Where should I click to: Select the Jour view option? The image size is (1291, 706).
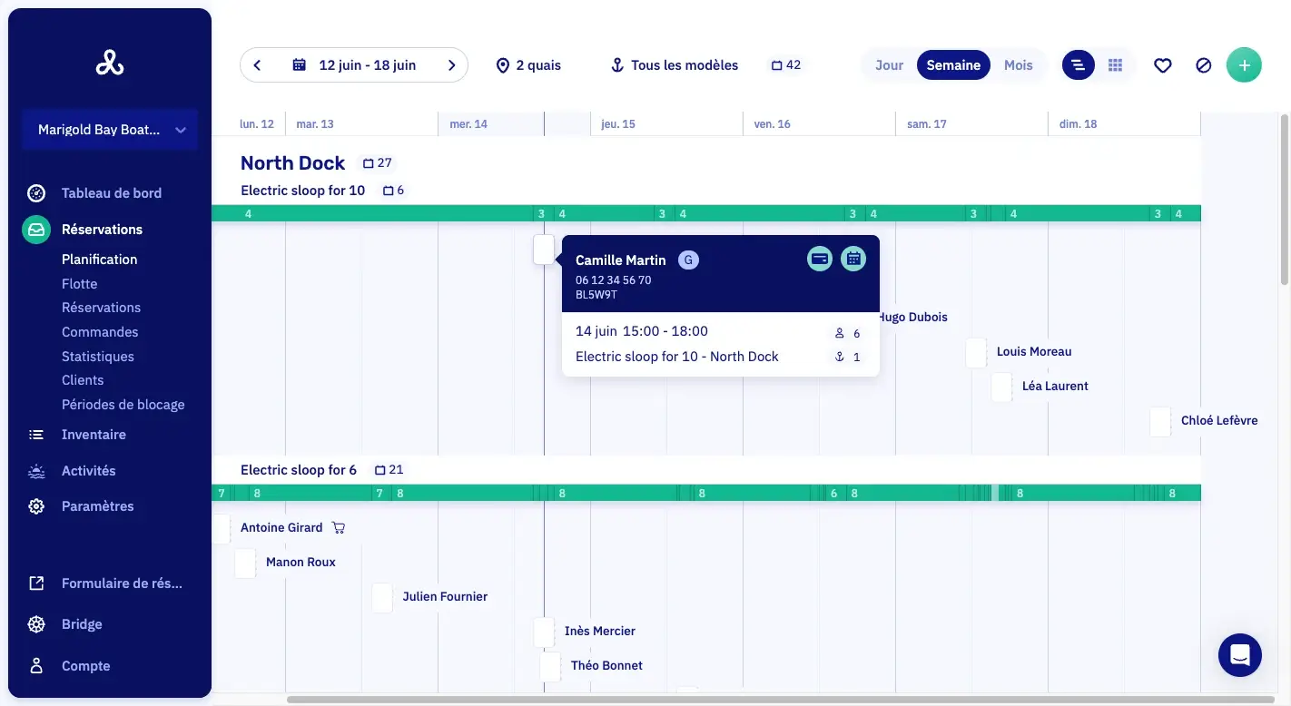889,65
